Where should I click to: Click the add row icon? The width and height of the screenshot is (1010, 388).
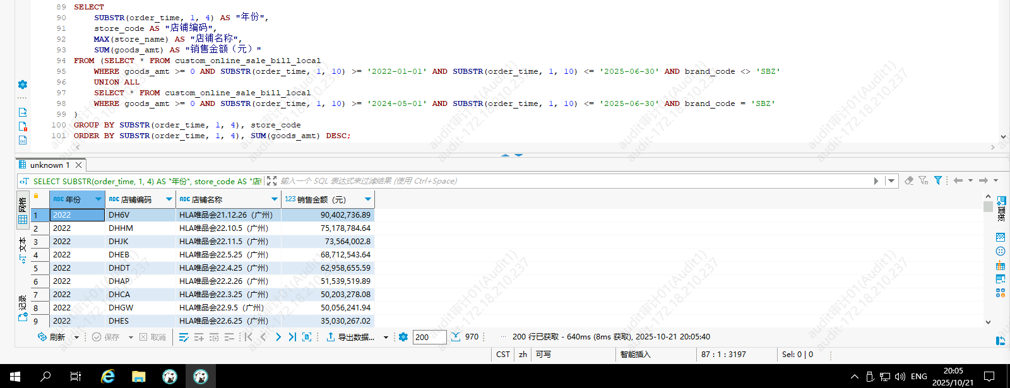click(x=199, y=337)
